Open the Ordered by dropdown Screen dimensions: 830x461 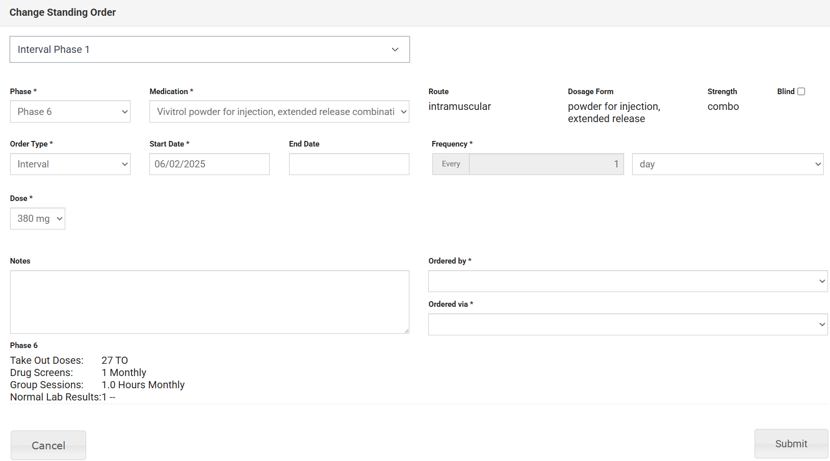point(627,281)
